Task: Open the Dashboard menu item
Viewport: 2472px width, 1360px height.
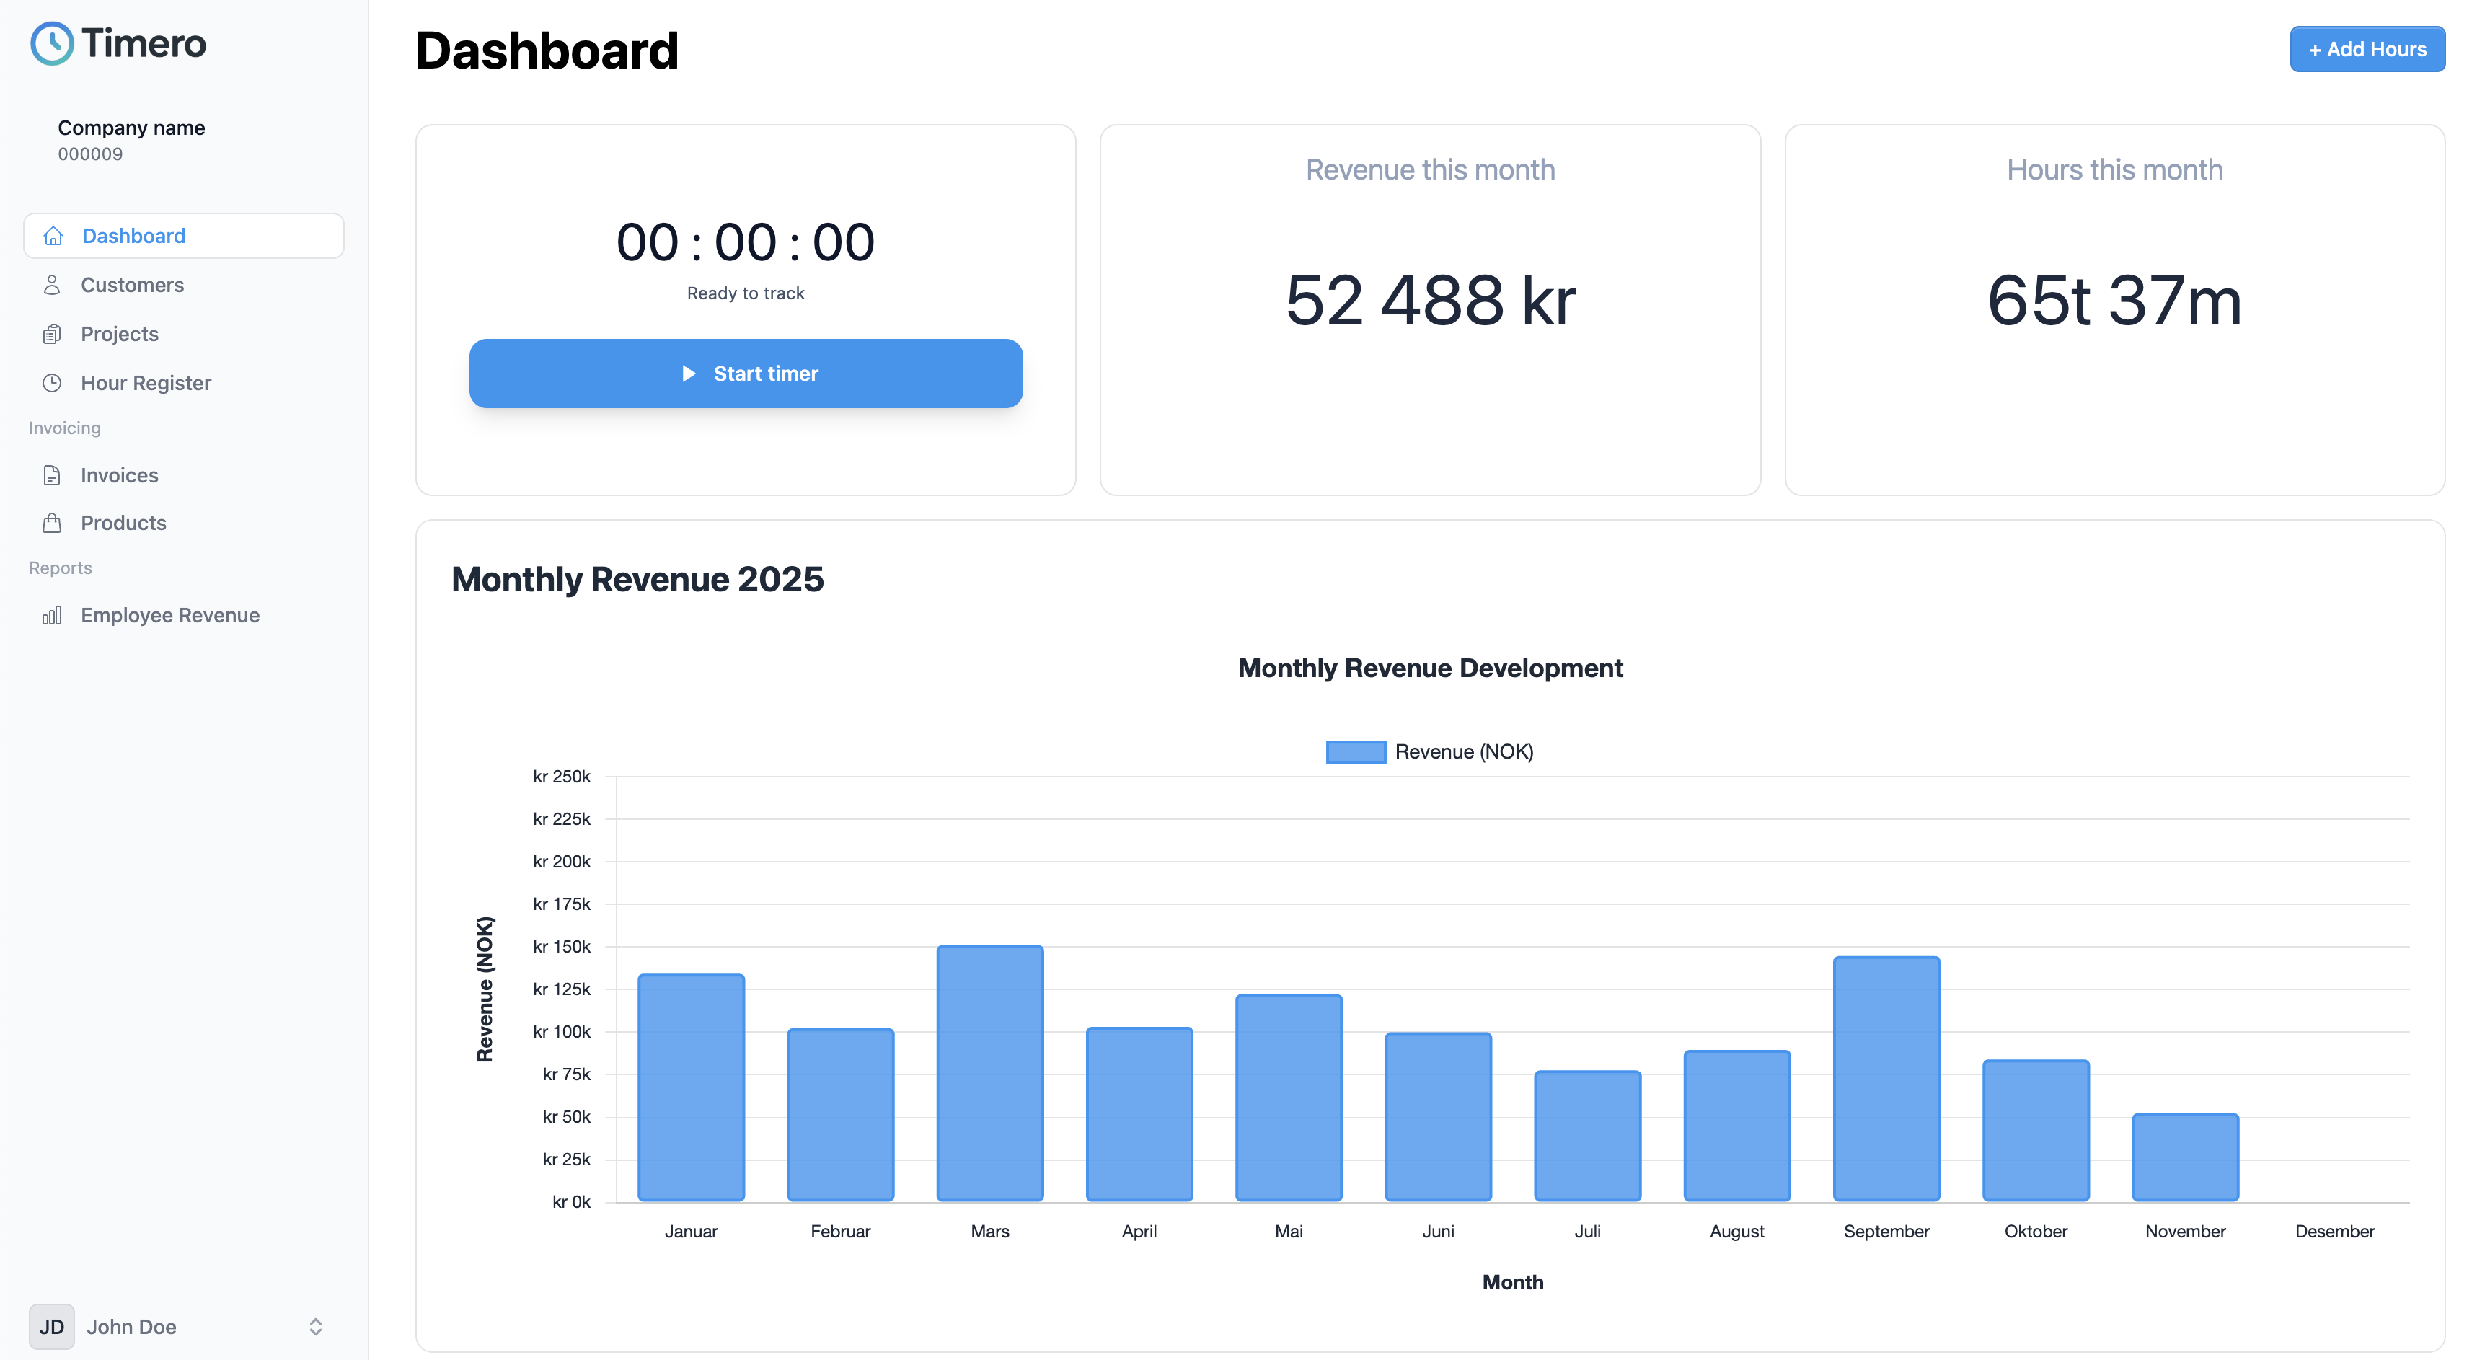Action: 185,236
